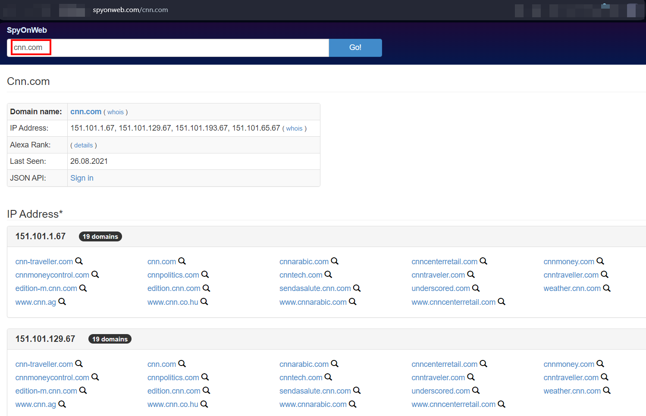Open cnnmoney.com link under 151.101.1.67
The width and height of the screenshot is (646, 416).
click(569, 262)
